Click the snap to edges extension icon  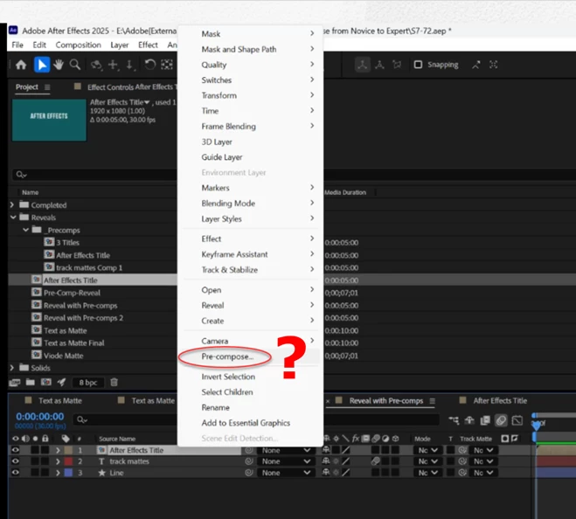[x=476, y=65]
